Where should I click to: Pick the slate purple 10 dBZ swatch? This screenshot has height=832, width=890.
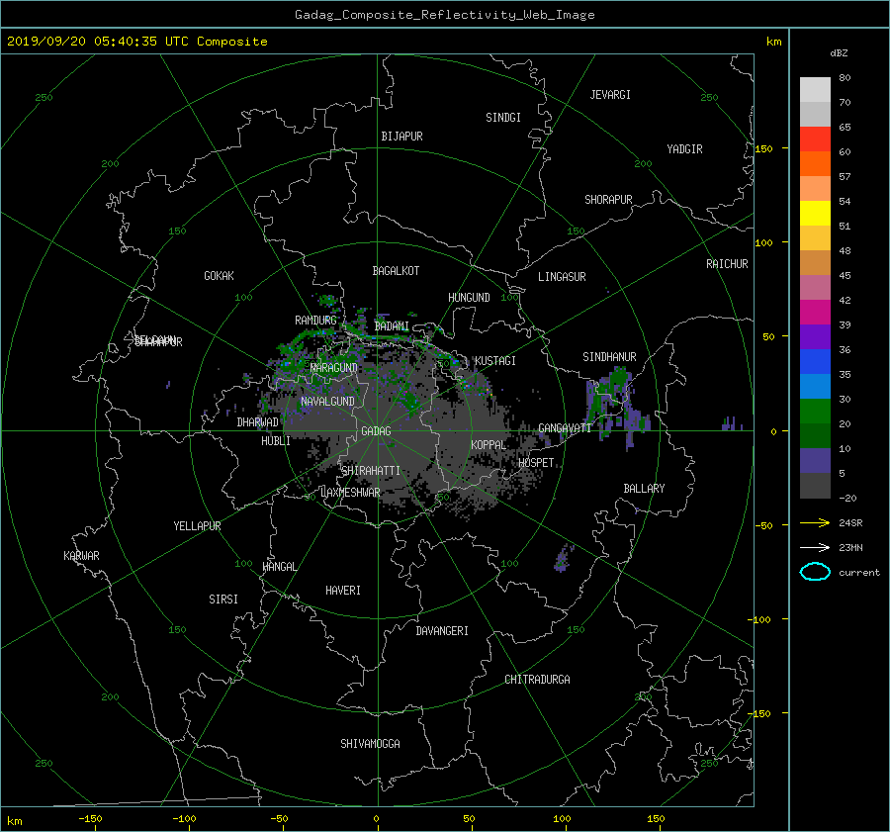[815, 461]
